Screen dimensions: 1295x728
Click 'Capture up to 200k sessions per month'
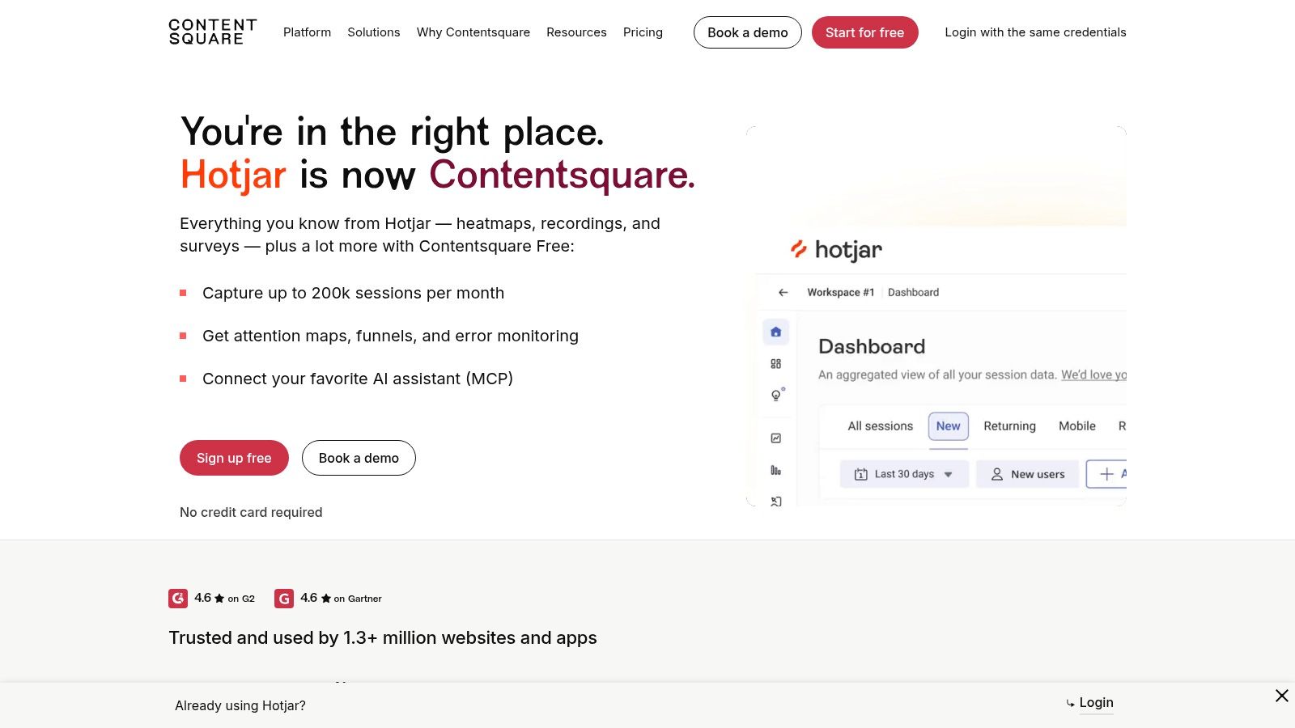click(x=353, y=293)
